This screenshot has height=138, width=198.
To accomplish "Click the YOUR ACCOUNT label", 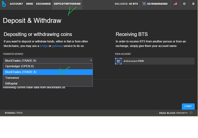I will coord(123,54).
